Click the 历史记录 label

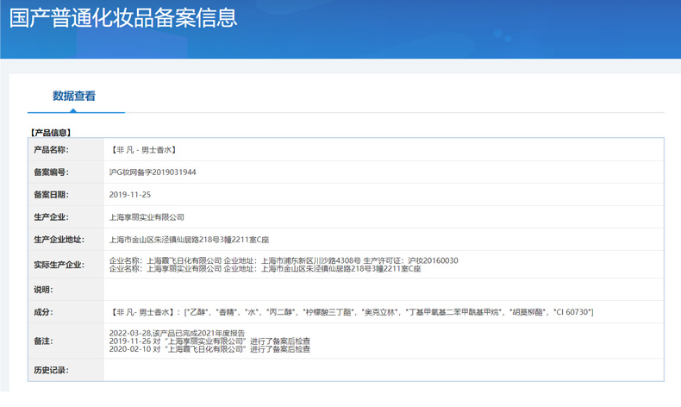pos(51,370)
